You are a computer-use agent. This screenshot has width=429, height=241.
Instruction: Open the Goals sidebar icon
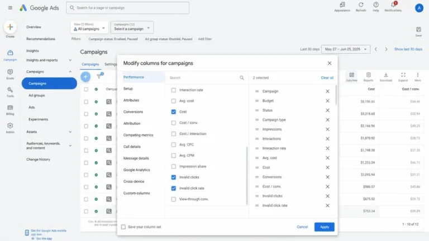(10, 72)
